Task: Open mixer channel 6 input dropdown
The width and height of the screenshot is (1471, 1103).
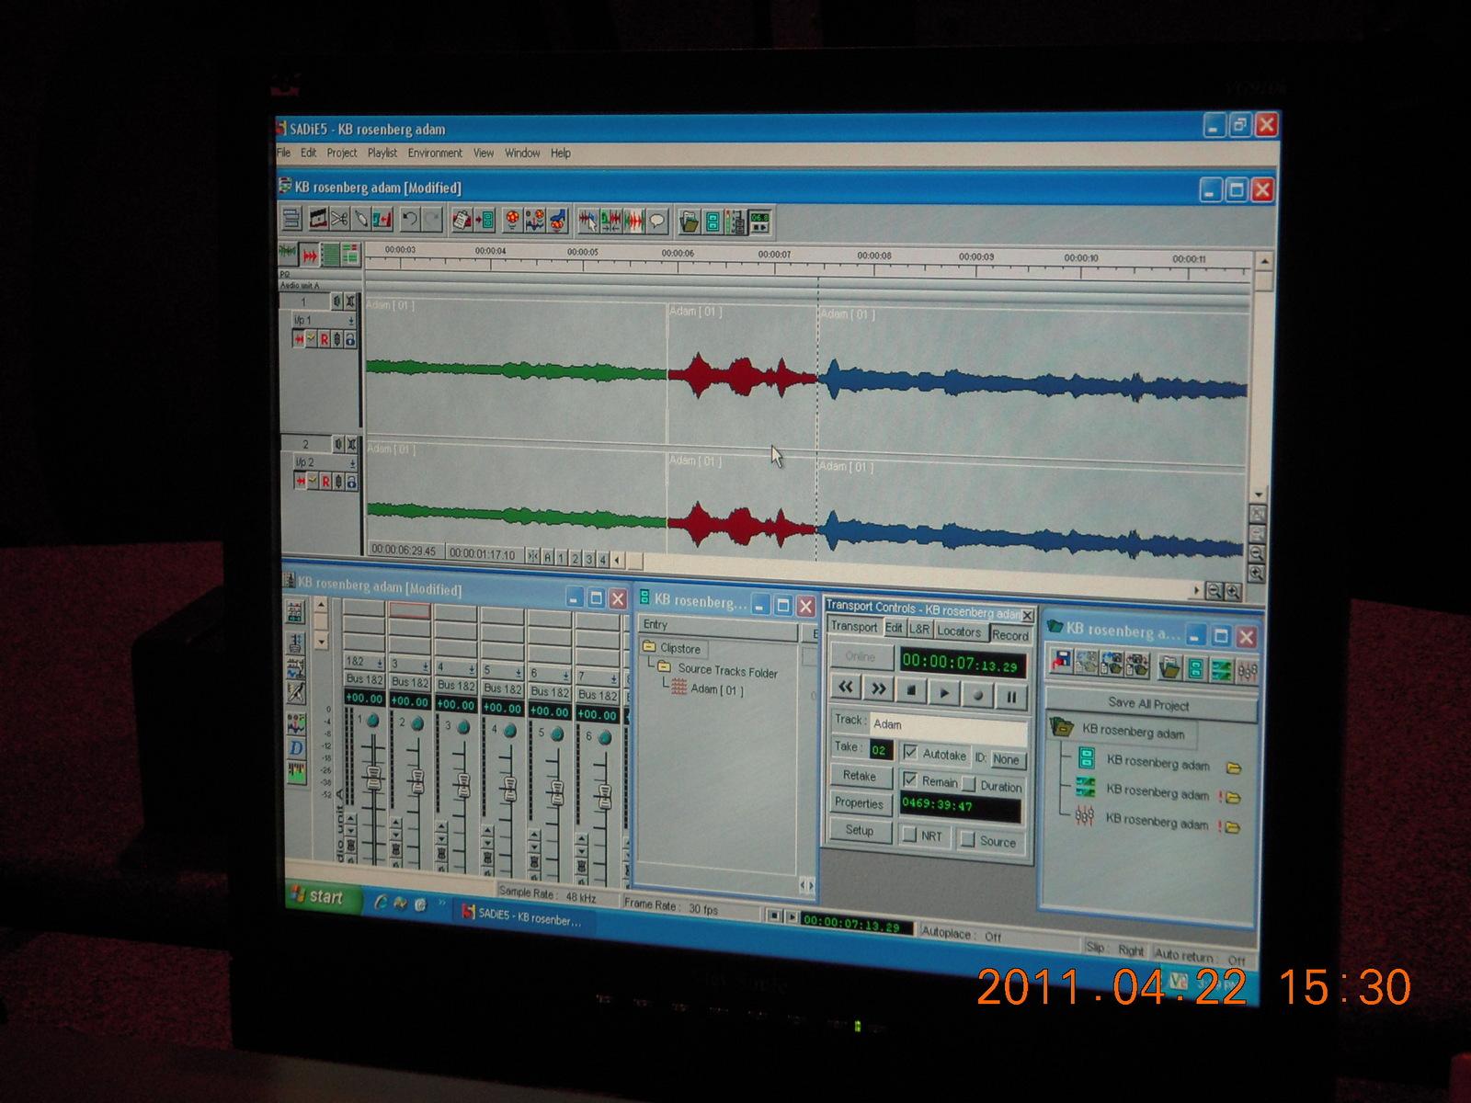Action: 565,676
